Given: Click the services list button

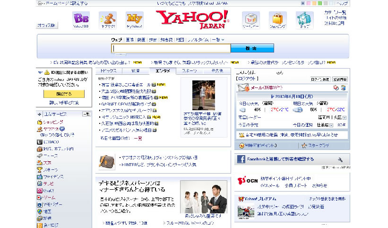Looking at the screenshot, I should (86, 114).
